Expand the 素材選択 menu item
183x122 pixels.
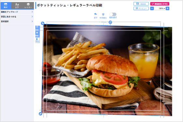[17, 21]
